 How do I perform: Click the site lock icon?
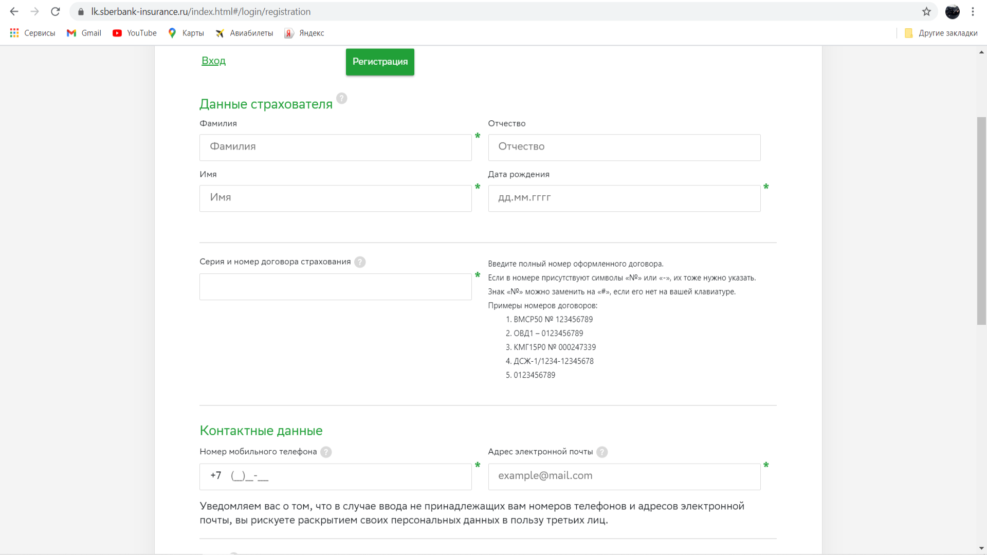coord(81,11)
